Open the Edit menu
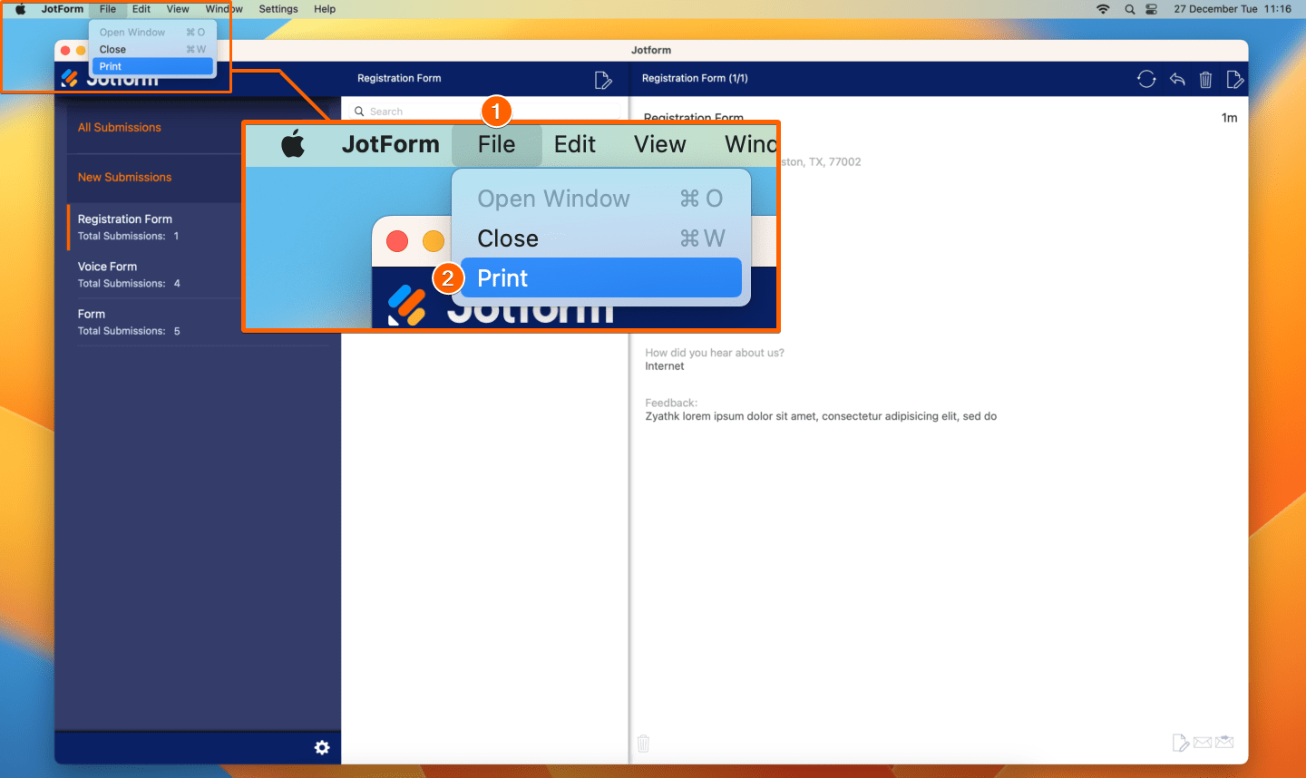Viewport: 1306px width, 778px height. (x=141, y=9)
